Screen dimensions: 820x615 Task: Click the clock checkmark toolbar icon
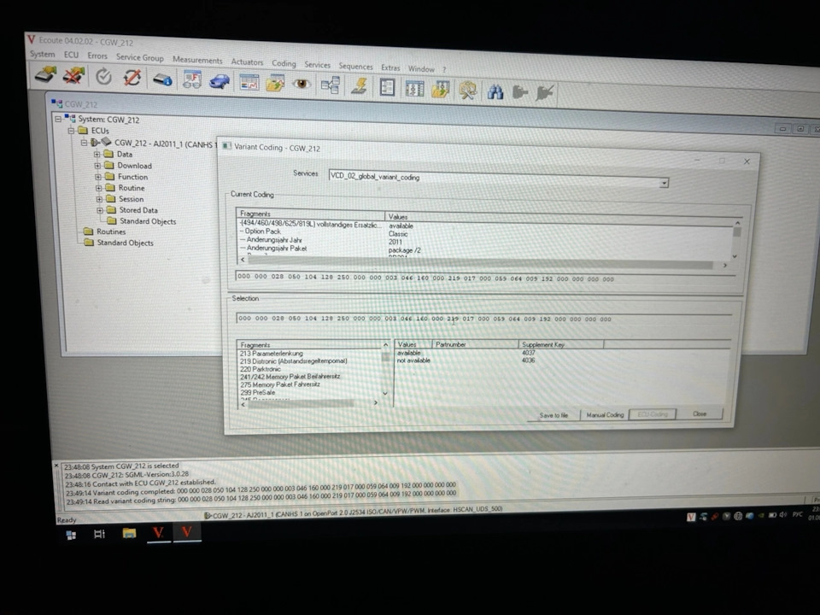pyautogui.click(x=103, y=77)
